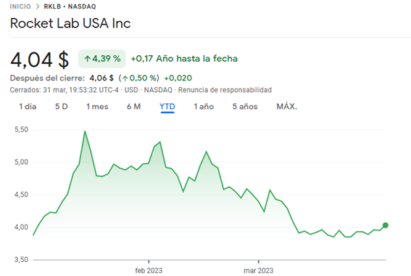Click the breadcrumb chevron arrow after INICIO
Image resolution: width=411 pixels, height=276 pixels.
pyautogui.click(x=38, y=7)
